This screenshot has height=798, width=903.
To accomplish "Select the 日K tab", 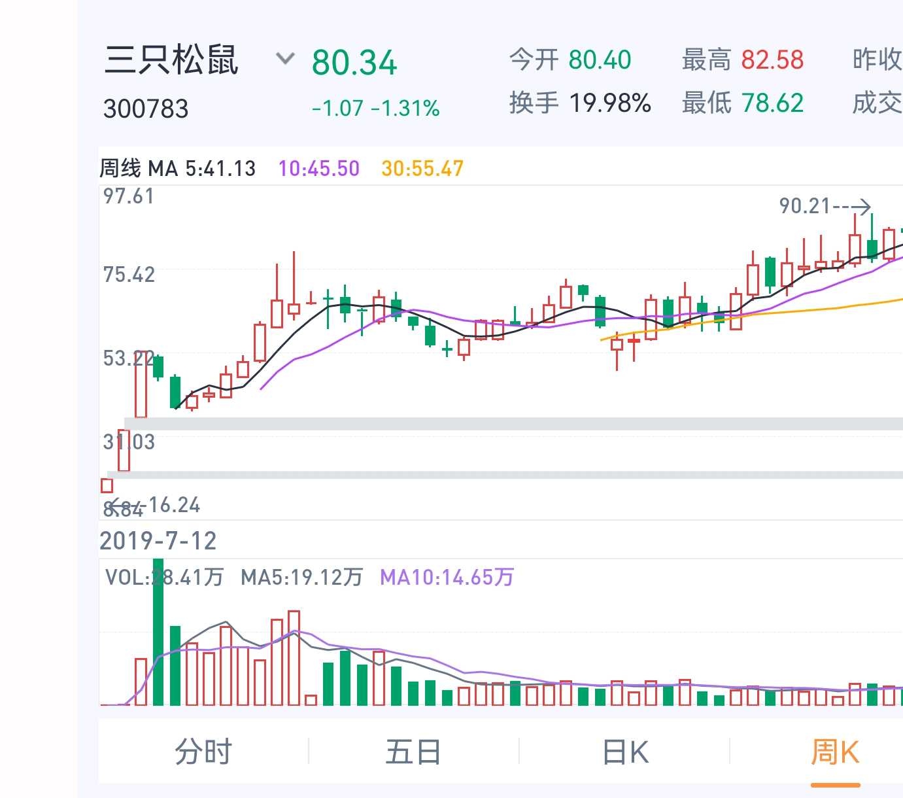I will [x=625, y=752].
